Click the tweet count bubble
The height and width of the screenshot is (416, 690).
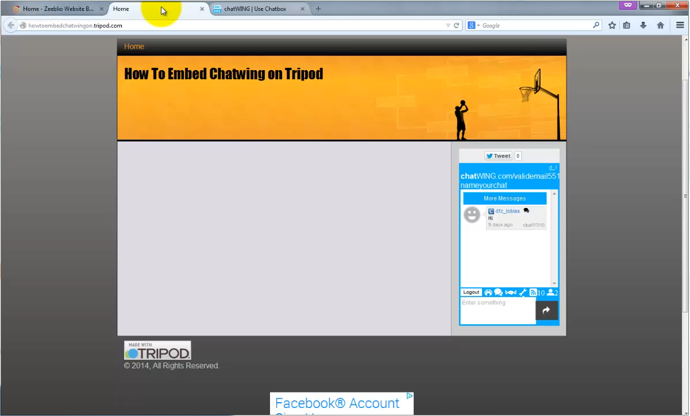tap(518, 156)
